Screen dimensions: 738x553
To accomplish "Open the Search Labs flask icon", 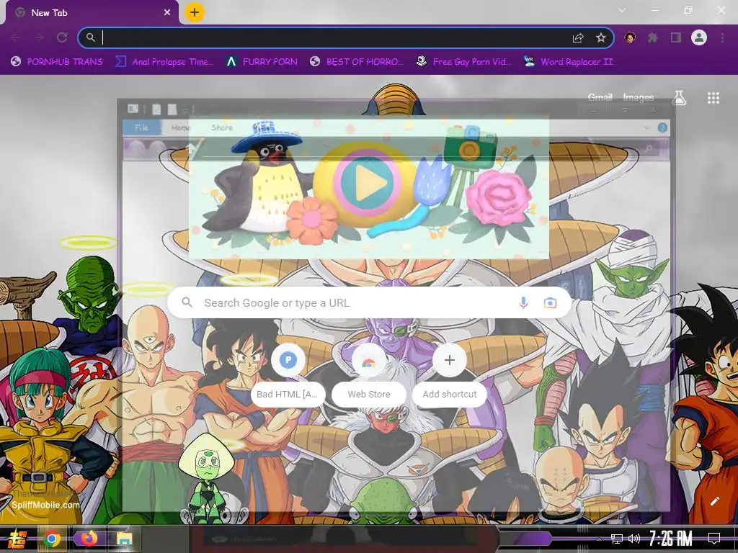I will point(679,98).
